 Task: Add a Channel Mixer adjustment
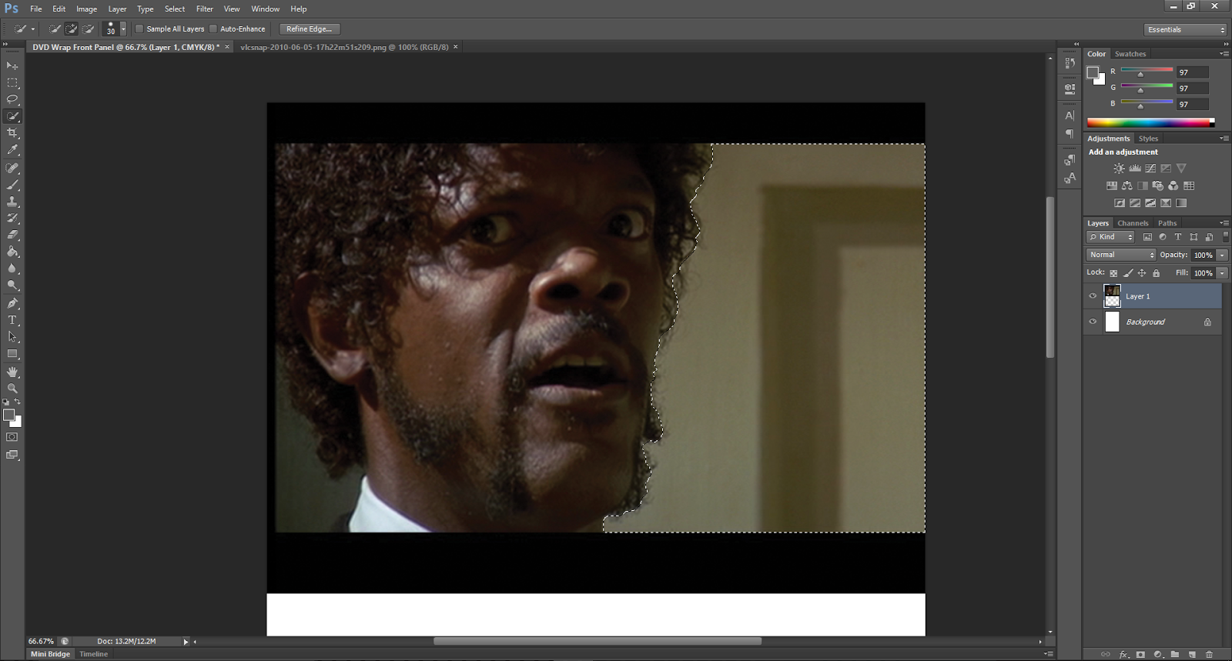point(1173,185)
